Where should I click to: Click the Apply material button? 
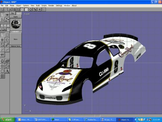[16, 17]
